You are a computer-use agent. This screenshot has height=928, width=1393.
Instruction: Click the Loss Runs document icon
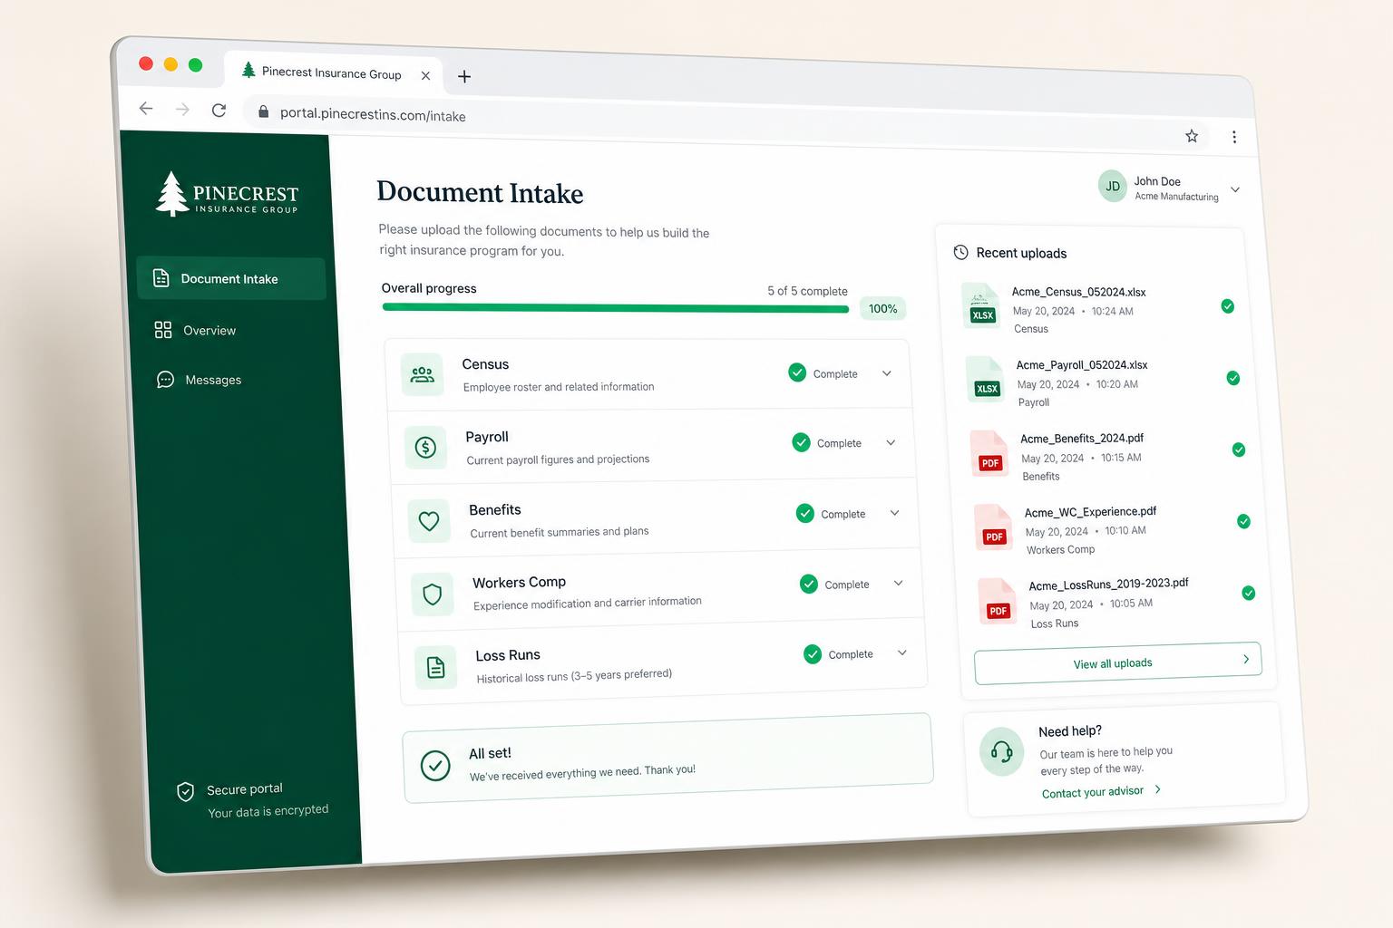tap(436, 668)
